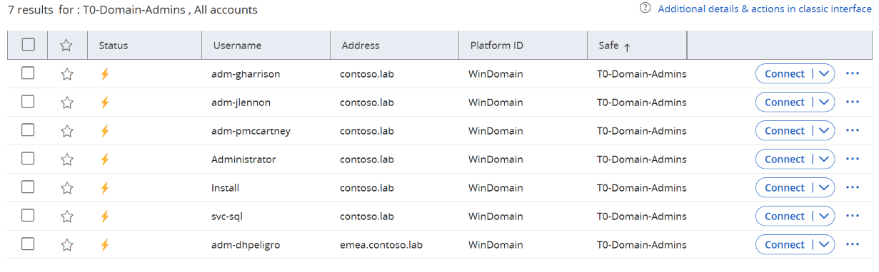Favorite the Administrator account star
879x272 pixels.
pyautogui.click(x=66, y=159)
